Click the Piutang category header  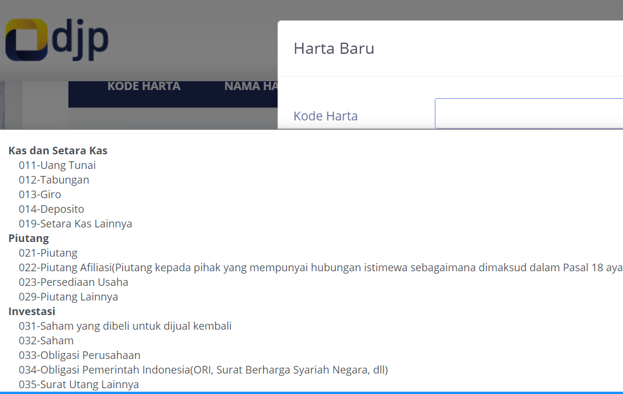point(28,238)
